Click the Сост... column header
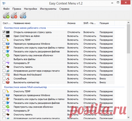Image resolution: width=132 pixels, height=121 pixels. pyautogui.click(x=7, y=23)
